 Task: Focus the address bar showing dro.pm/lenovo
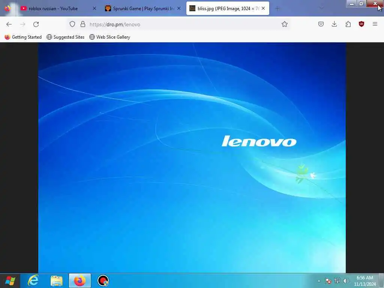pyautogui.click(x=179, y=24)
